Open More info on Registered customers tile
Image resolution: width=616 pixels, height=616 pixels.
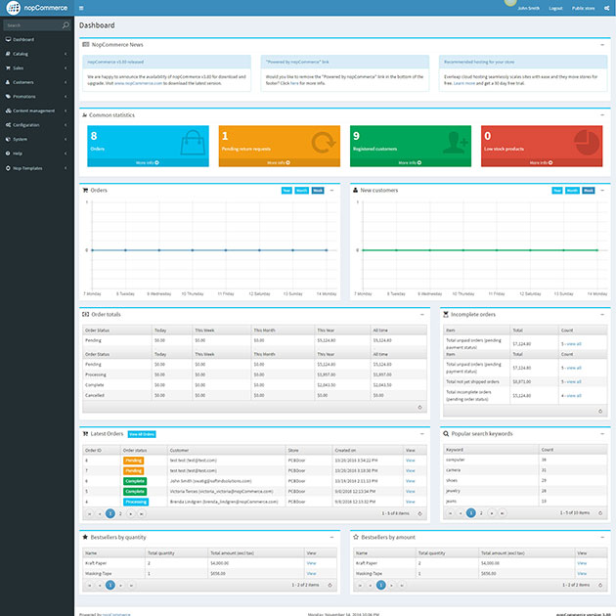[410, 162]
